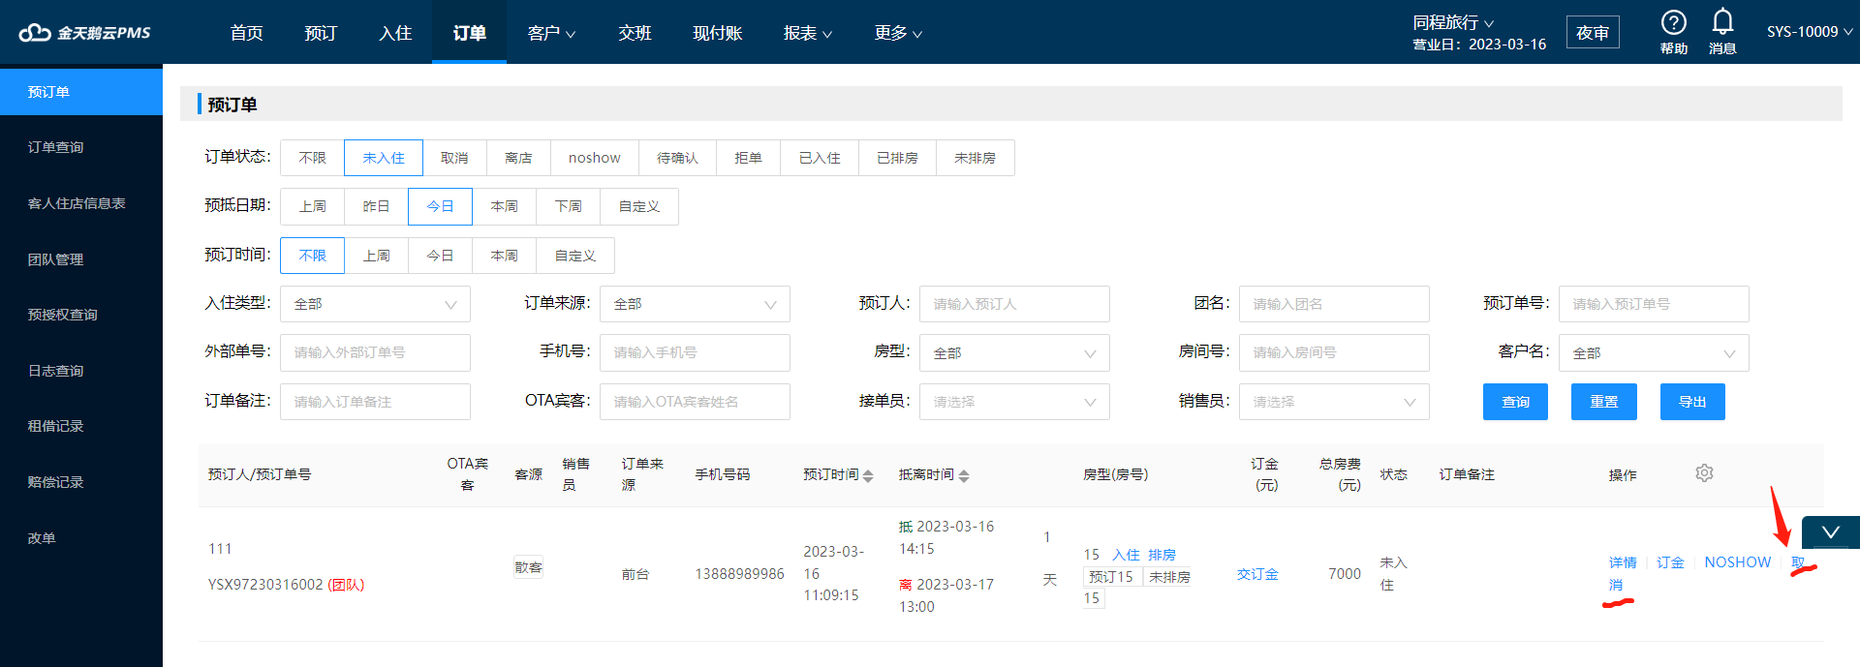Open the 订单来源 dropdown
The height and width of the screenshot is (667, 1860).
[695, 304]
